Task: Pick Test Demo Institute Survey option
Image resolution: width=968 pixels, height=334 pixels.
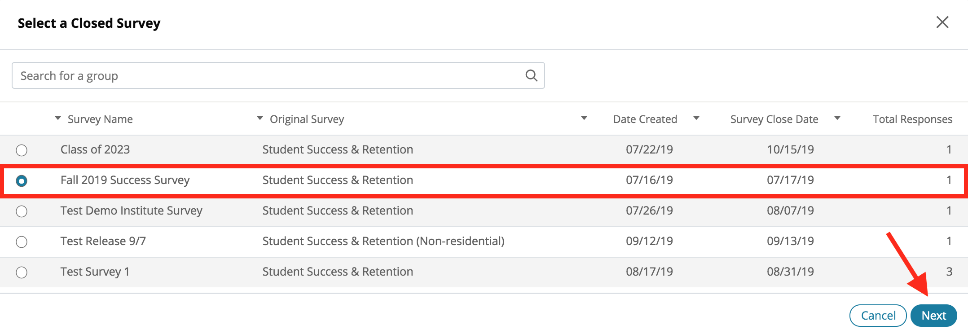Action: pos(22,211)
